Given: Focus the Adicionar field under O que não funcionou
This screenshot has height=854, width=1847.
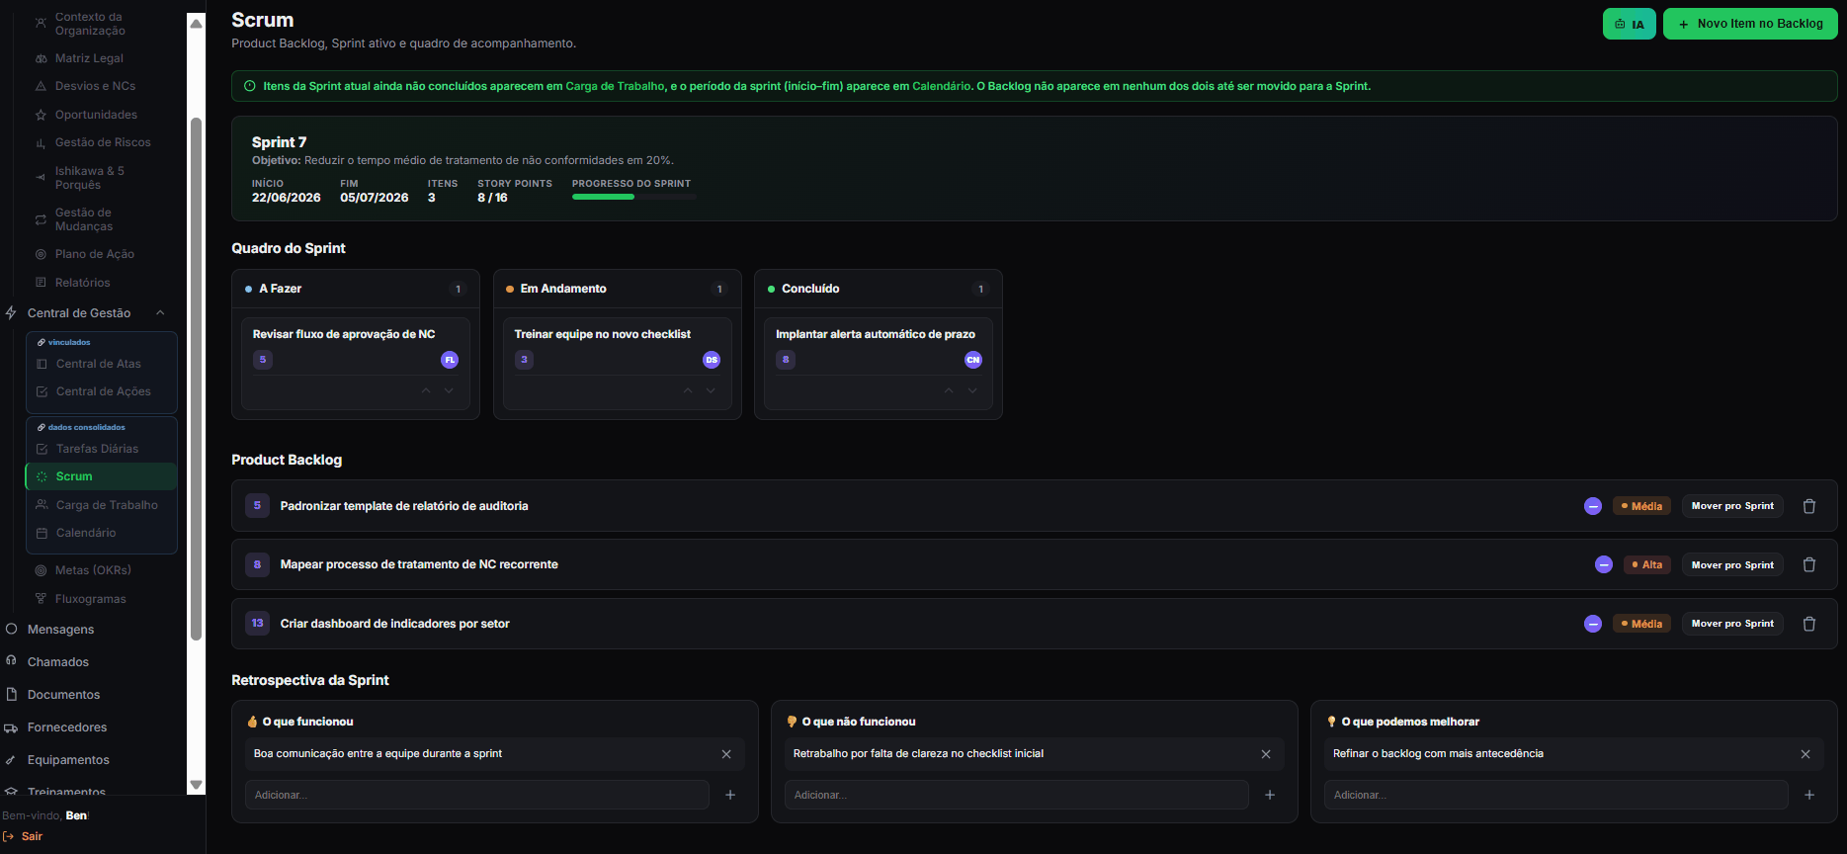Looking at the screenshot, I should 1017,795.
